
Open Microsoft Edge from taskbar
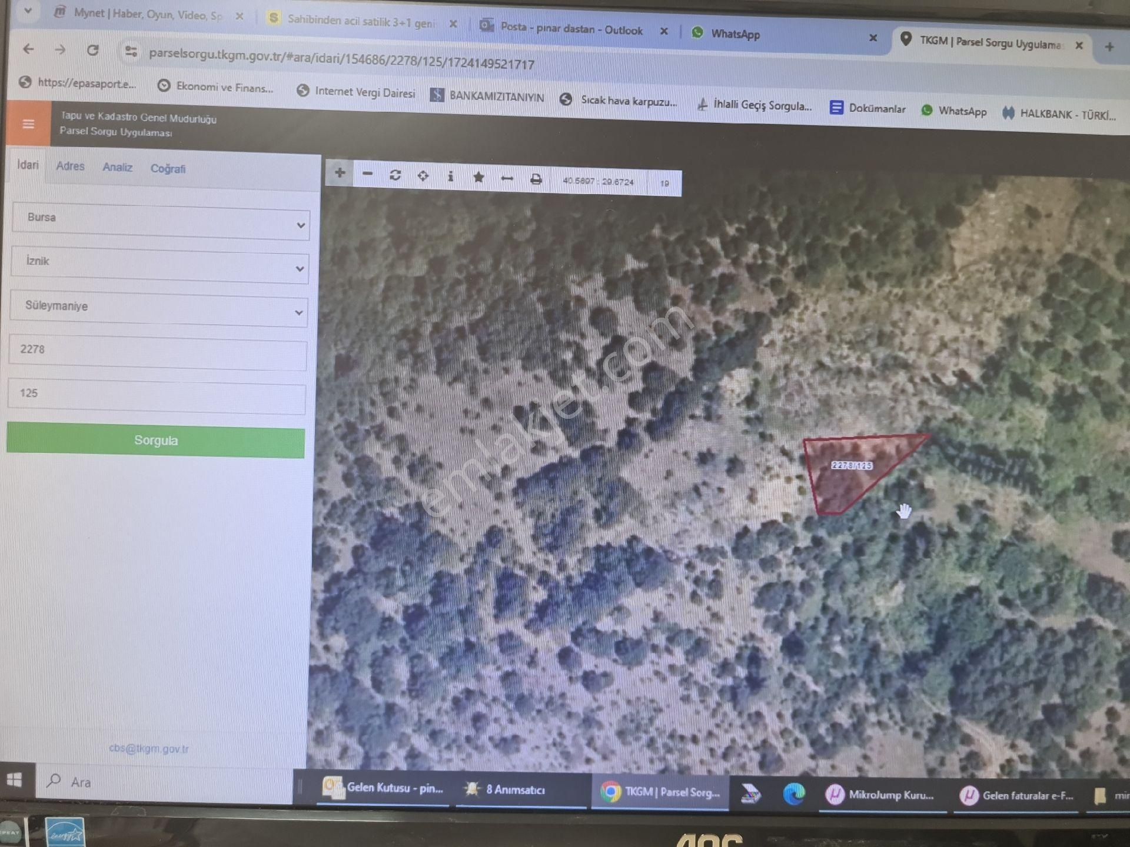793,795
